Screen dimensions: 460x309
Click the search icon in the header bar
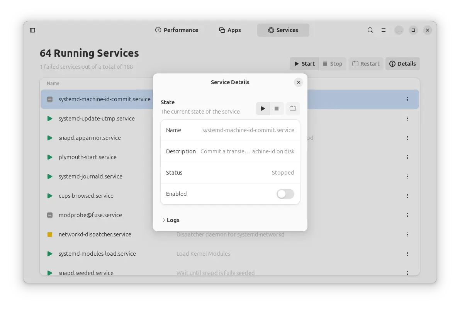[x=370, y=30]
